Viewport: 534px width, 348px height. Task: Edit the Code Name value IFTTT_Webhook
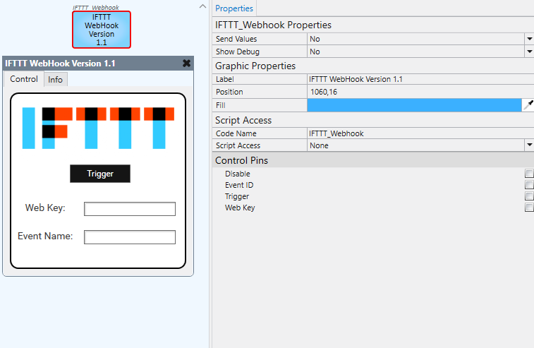[x=420, y=133]
